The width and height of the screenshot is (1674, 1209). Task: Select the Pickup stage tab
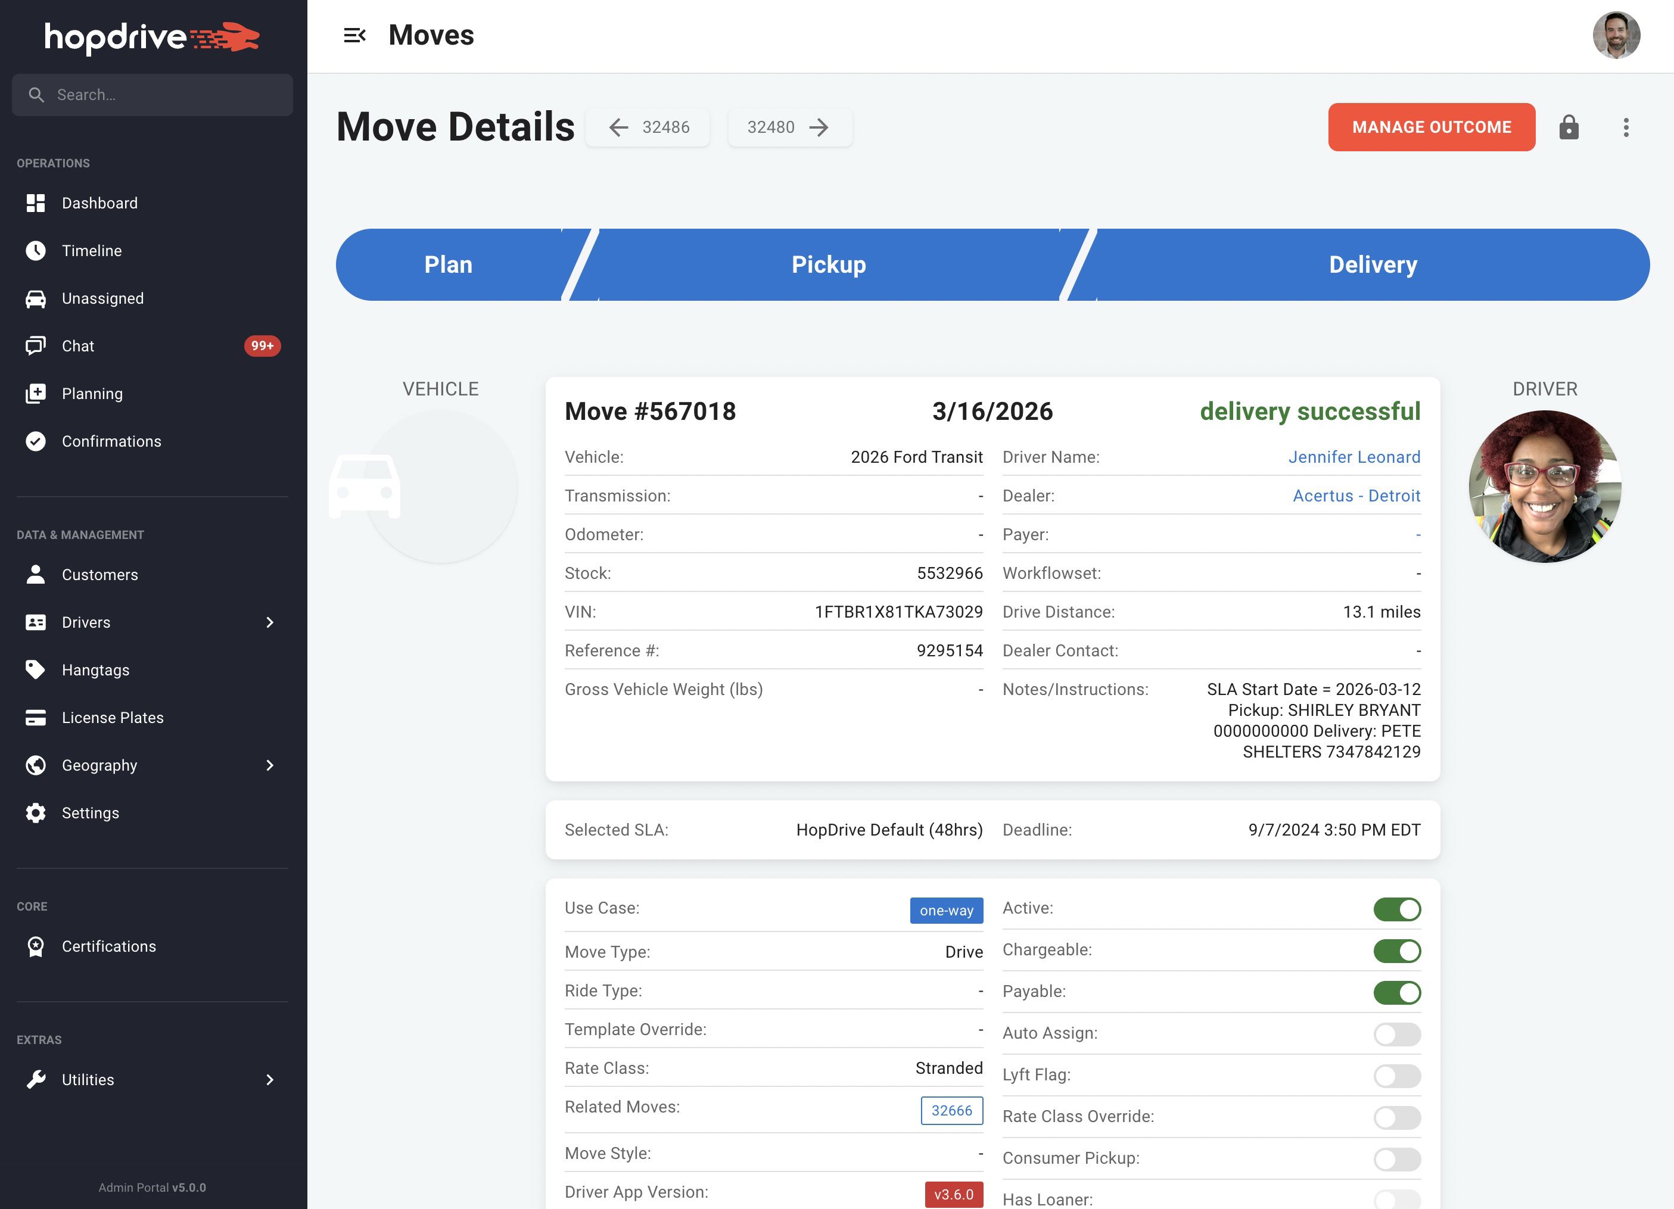click(x=828, y=264)
